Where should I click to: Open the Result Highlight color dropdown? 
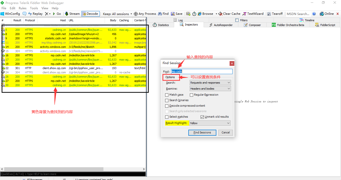click(x=210, y=123)
